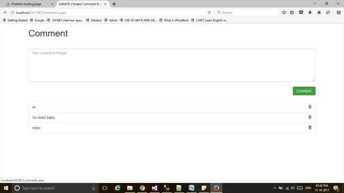Launch Internet Explorer from the taskbar
Screen dimensions: 344x193
tap(117, 188)
